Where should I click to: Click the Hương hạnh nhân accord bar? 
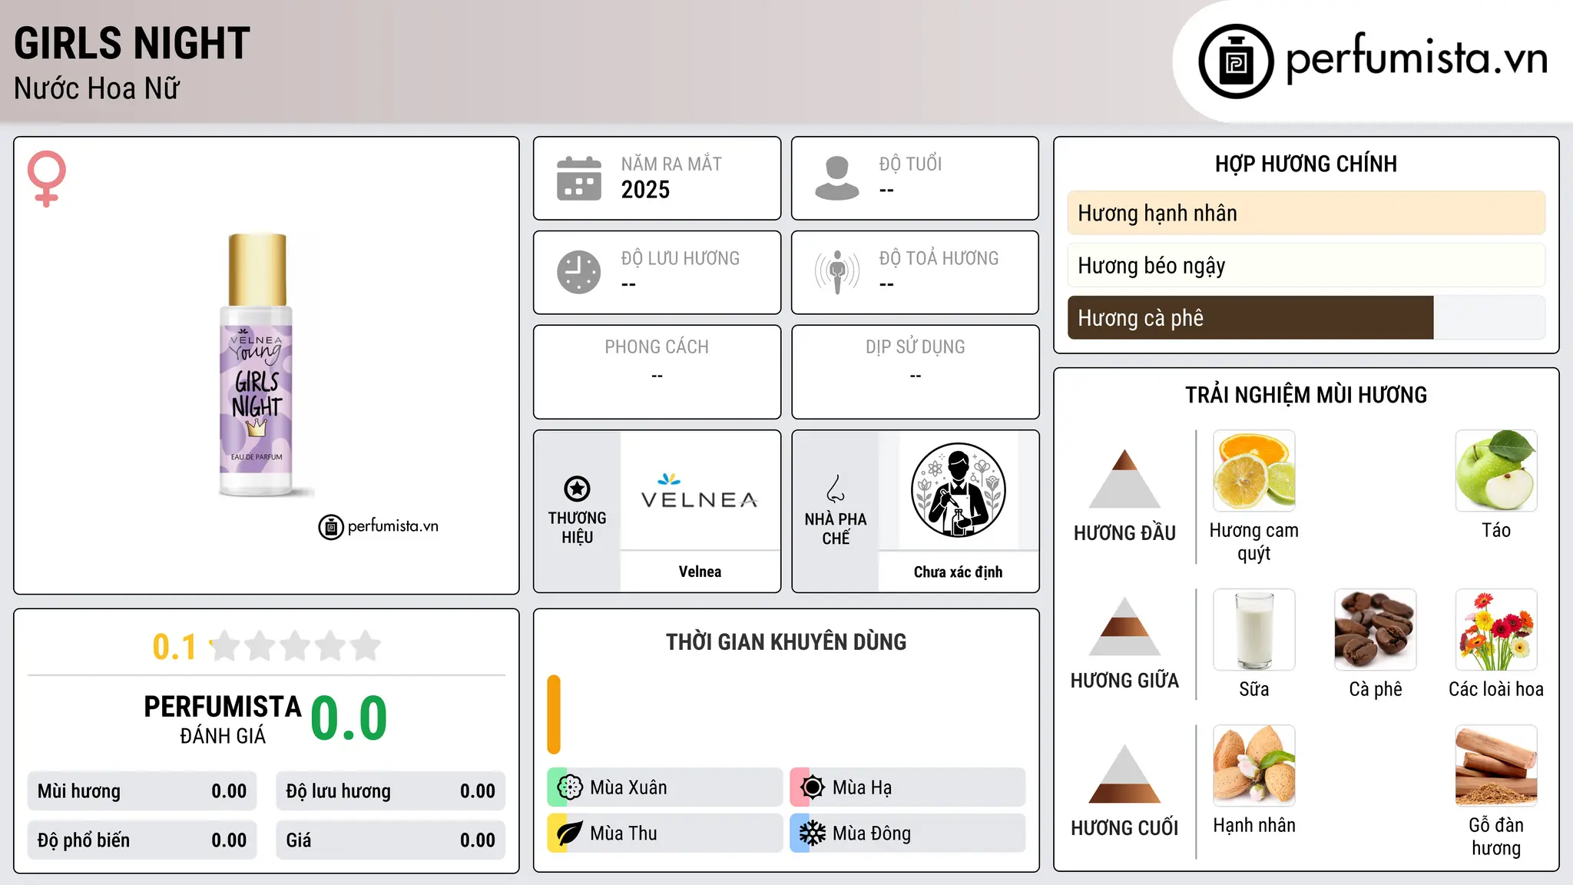tap(1306, 213)
